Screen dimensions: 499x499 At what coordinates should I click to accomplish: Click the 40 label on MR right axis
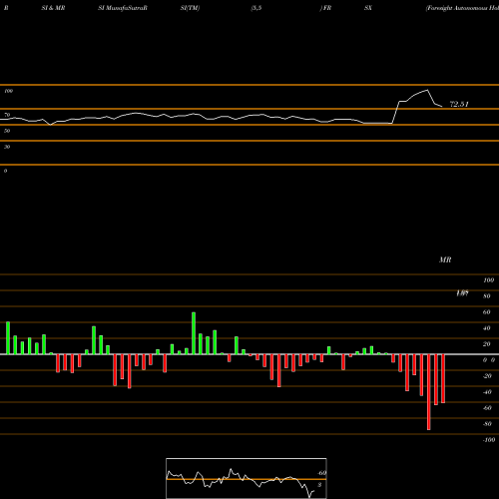pos(487,328)
